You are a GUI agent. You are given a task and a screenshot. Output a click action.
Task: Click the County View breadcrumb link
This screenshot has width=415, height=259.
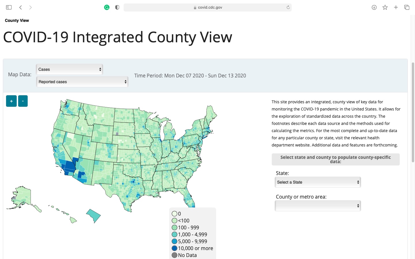pos(17,20)
